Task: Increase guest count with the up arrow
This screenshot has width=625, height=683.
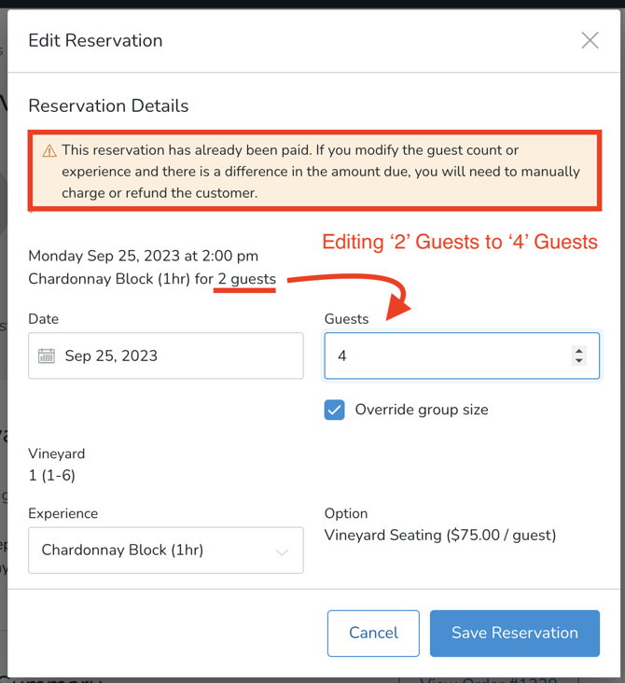Action: click(x=579, y=351)
